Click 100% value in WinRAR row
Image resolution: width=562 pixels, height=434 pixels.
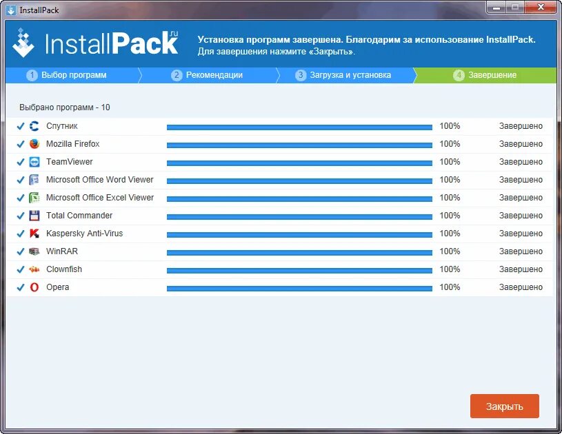450,251
